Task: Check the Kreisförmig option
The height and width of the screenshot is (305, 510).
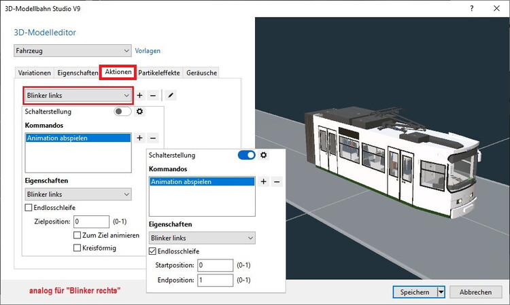Action: tap(78, 248)
